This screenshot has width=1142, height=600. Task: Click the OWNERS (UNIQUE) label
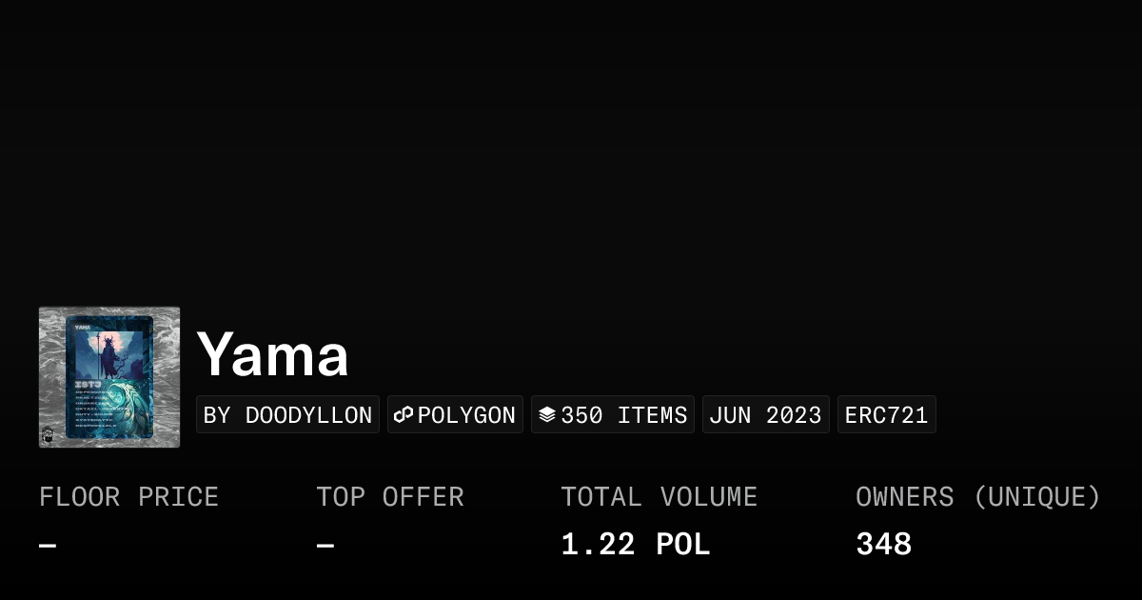[977, 497]
